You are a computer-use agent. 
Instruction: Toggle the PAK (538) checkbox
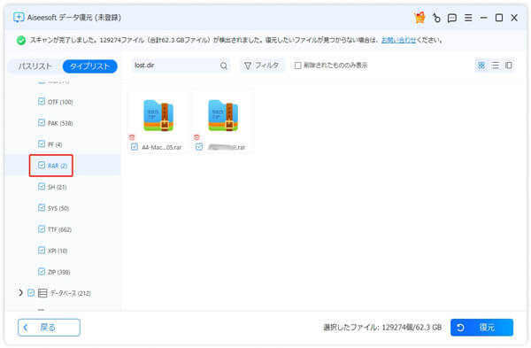coord(42,122)
